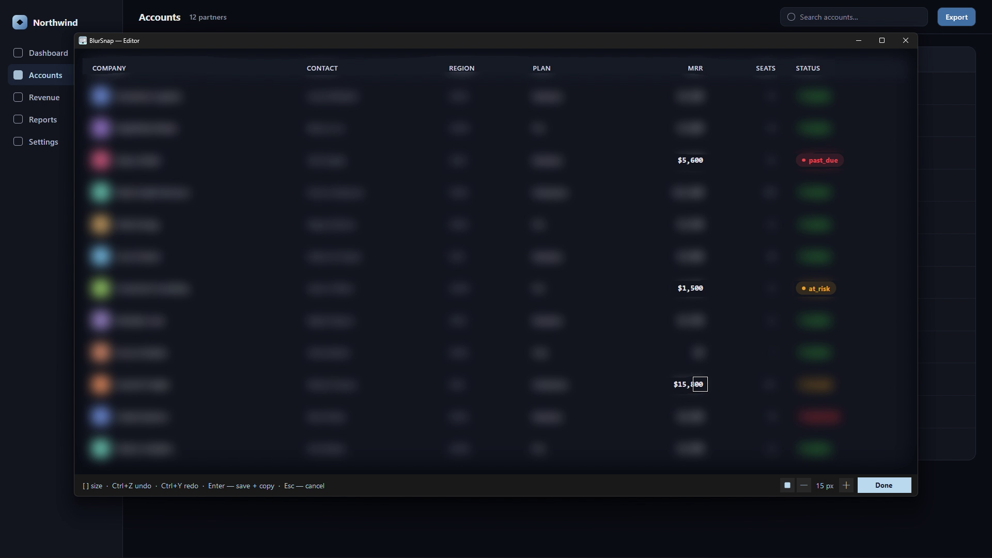The width and height of the screenshot is (992, 558).
Task: Click the Done button in BlurSnap
Action: (884, 485)
